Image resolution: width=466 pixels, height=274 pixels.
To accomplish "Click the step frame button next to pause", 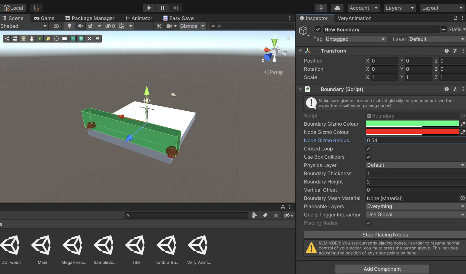I will pos(175,8).
